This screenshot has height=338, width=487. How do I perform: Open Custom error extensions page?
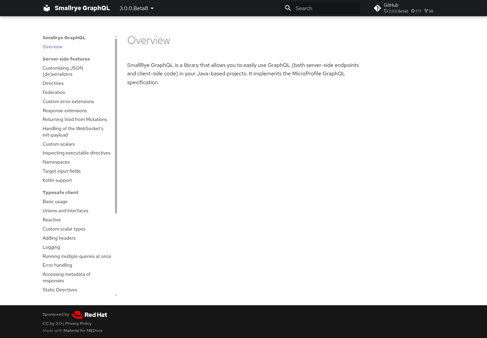tap(68, 101)
